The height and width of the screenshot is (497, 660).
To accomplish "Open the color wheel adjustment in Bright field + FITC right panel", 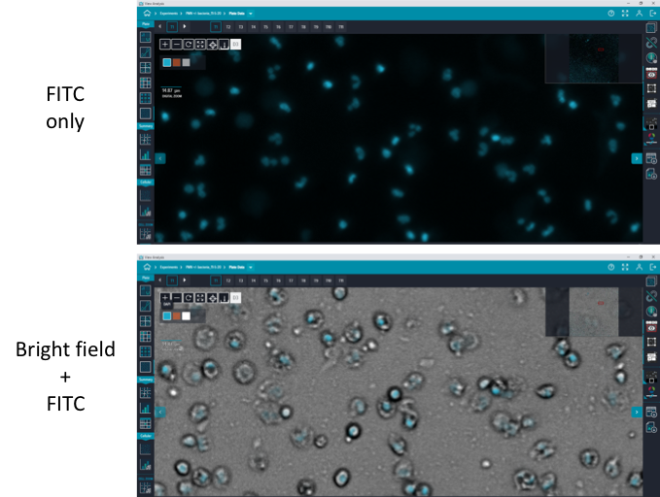I will point(651,391).
